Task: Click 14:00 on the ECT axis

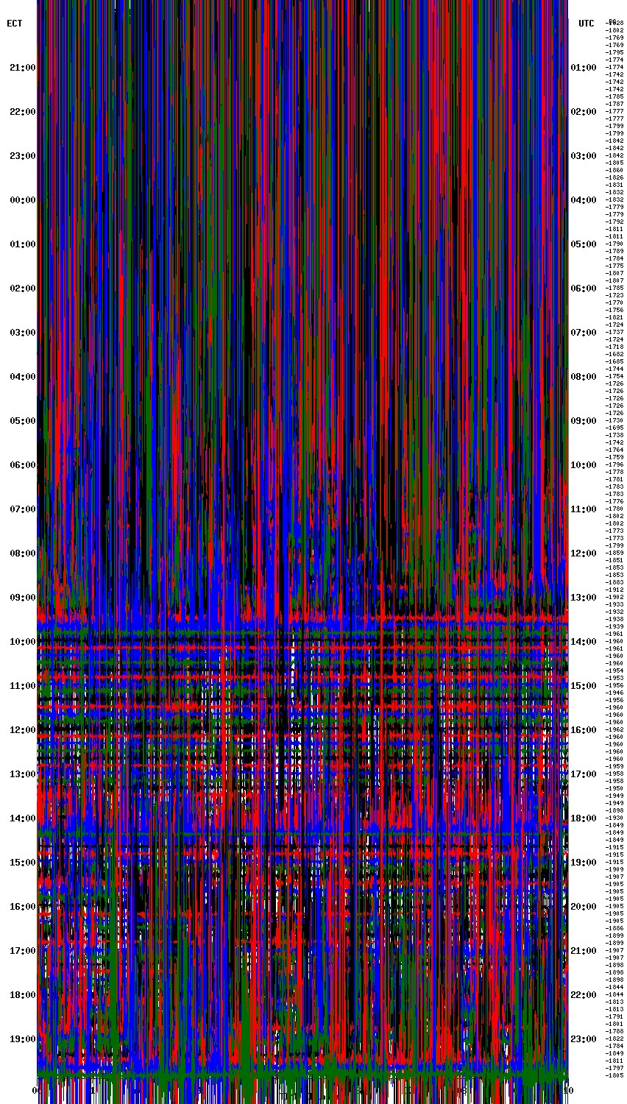Action: 23,818
